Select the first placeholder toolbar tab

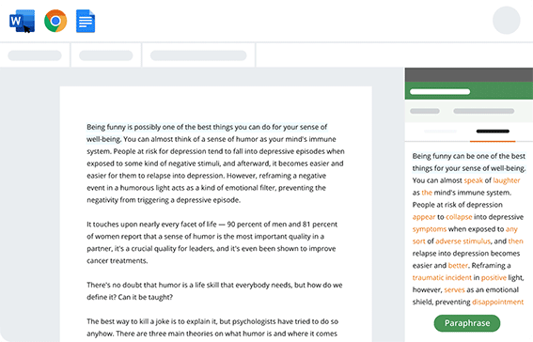(35, 55)
